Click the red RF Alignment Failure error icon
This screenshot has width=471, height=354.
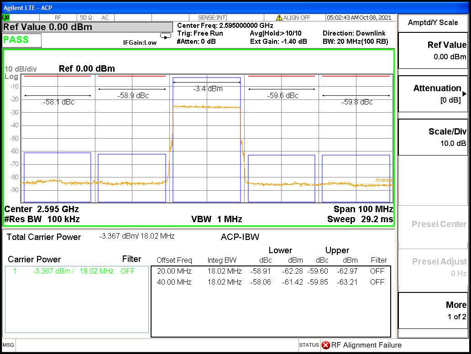click(x=325, y=345)
